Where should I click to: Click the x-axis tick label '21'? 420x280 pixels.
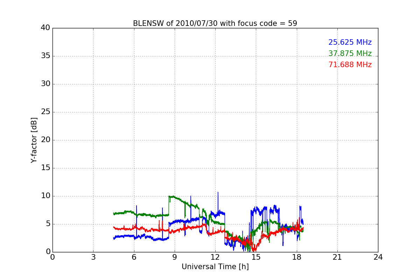tap(337, 257)
